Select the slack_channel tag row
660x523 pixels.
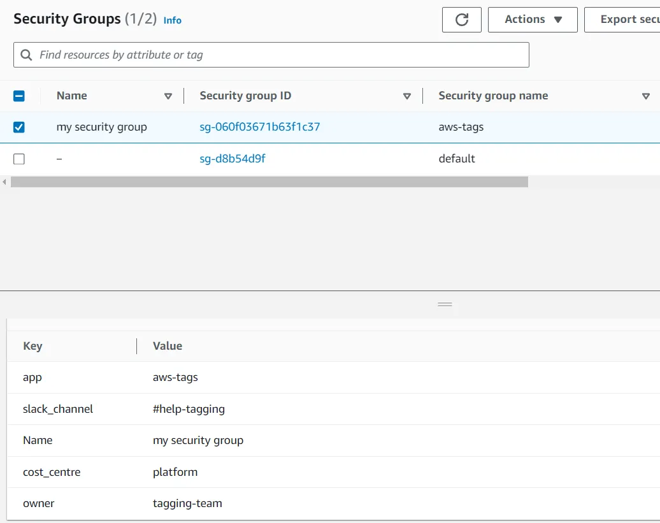[333, 409]
